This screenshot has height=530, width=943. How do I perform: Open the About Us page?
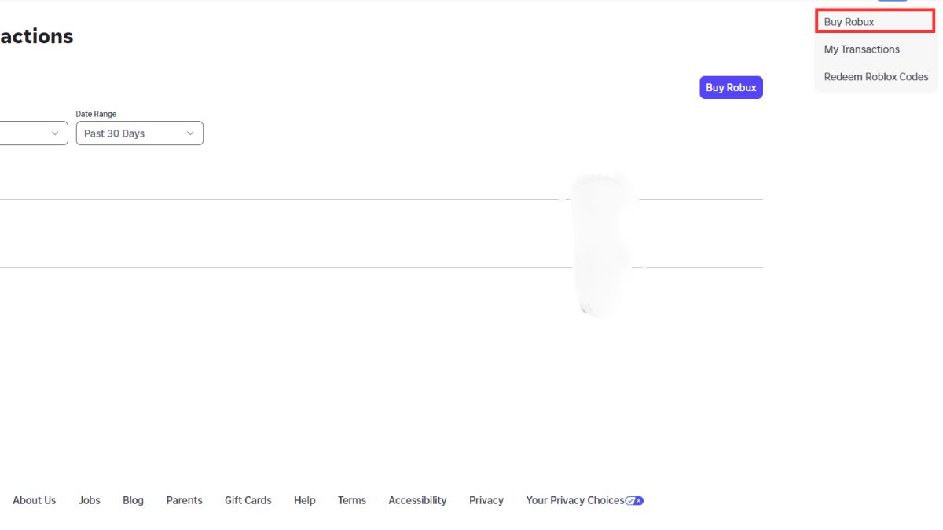(x=35, y=500)
